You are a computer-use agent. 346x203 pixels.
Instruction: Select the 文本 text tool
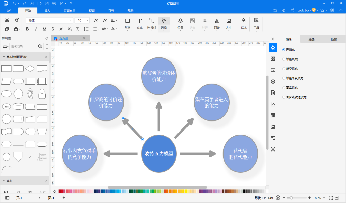click(x=139, y=24)
